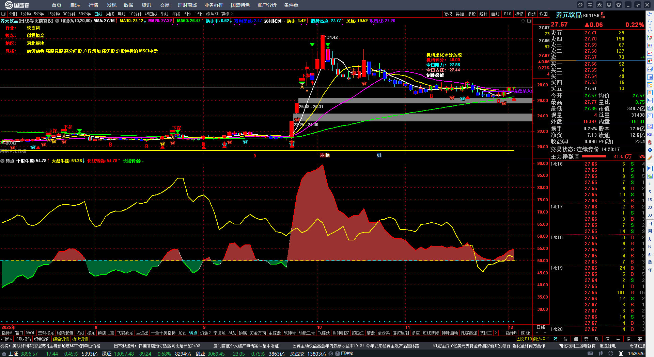This screenshot has height=357, width=654.
Task: Click the down arrow icon in right sidebar
Action: click(650, 30)
